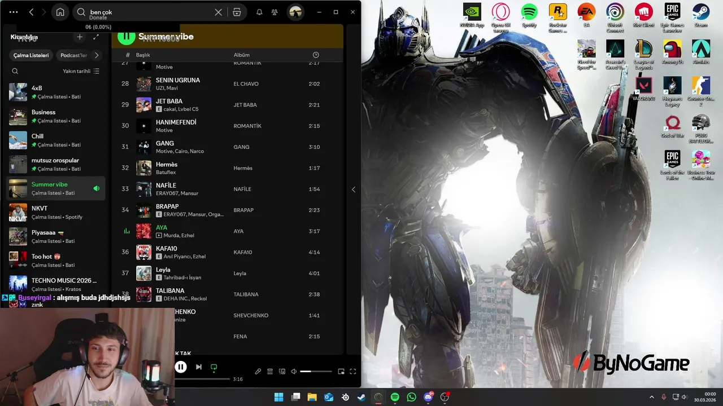
Task: Pause the Summer vibe playlist using the green button
Action: pyautogui.click(x=126, y=37)
